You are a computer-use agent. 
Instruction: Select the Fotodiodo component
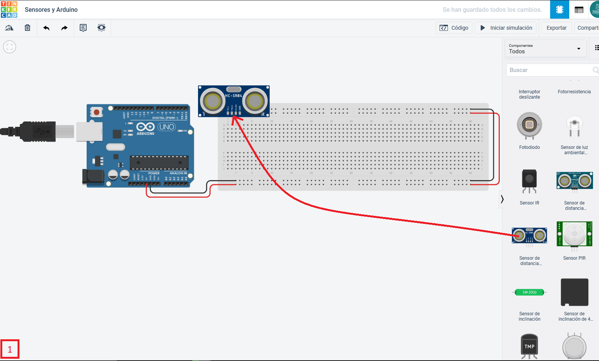point(529,126)
